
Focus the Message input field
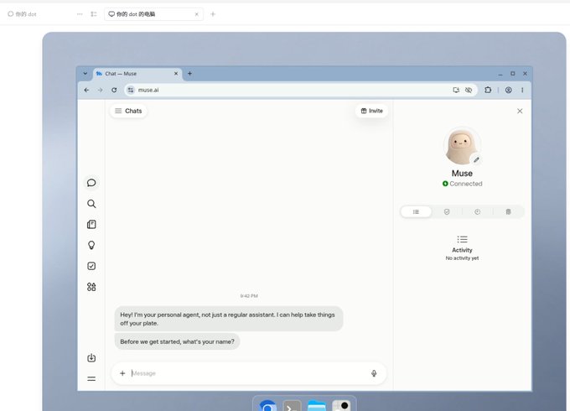(x=249, y=373)
